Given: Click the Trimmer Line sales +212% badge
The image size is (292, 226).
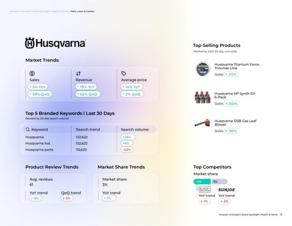Looking at the screenshot, I should coord(231,74).
